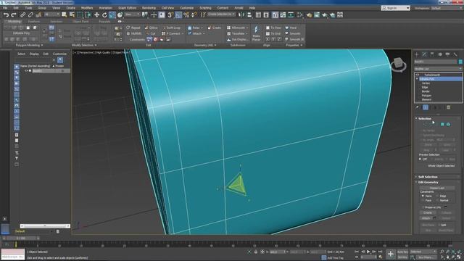Click the Pin Stack icon
Viewport: 464px width, 261px height.
tap(418, 107)
